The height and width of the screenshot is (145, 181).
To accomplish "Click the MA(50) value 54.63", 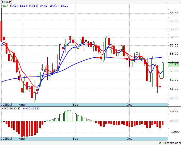I will pyautogui.click(x=44, y=6).
